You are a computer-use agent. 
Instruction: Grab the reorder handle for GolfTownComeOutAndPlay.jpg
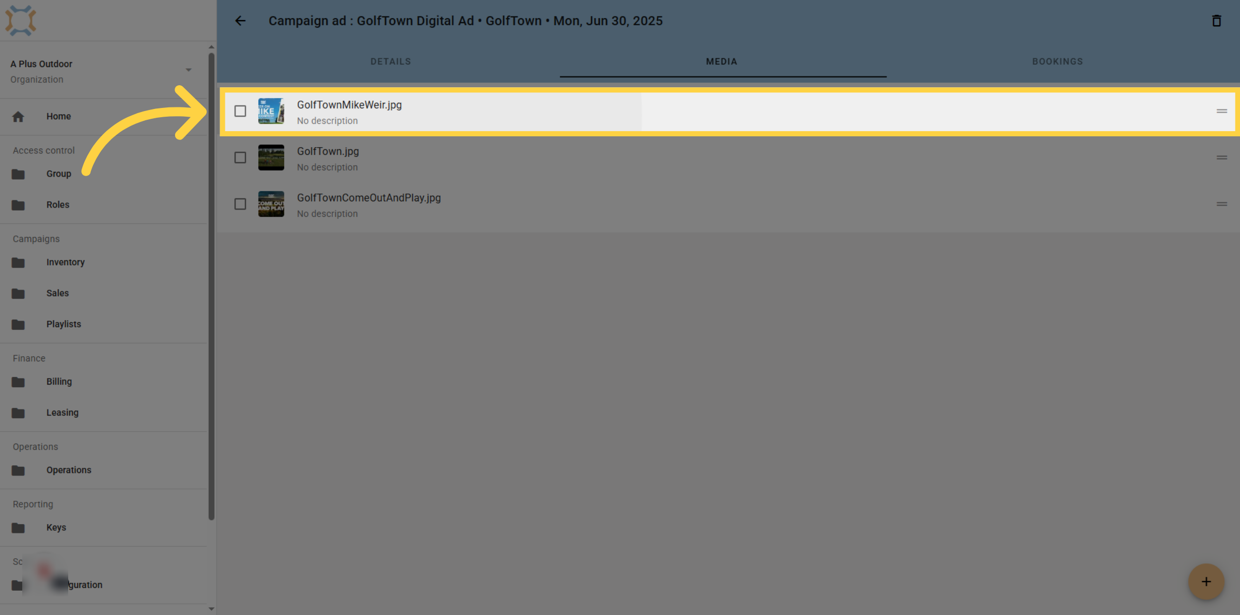pyautogui.click(x=1221, y=204)
